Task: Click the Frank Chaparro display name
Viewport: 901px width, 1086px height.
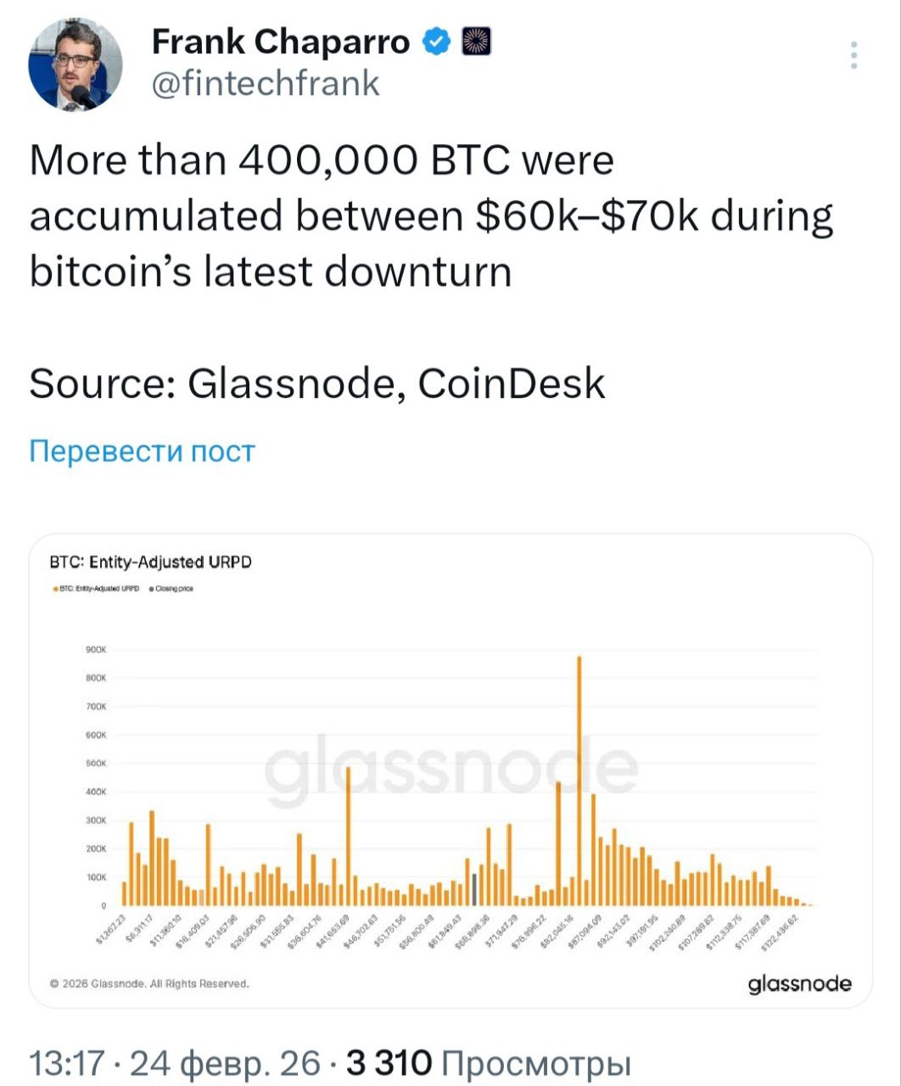Action: pos(280,41)
